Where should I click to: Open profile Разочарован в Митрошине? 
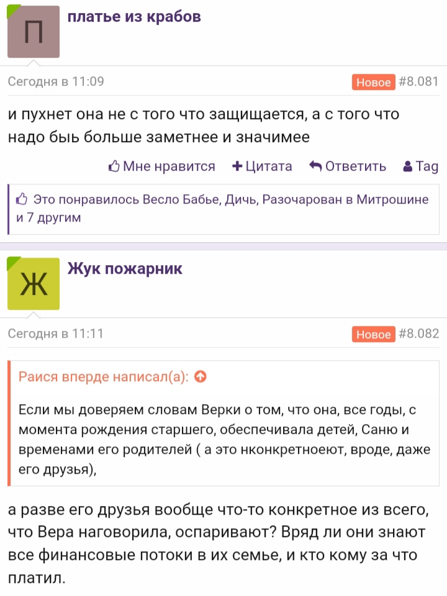click(346, 199)
